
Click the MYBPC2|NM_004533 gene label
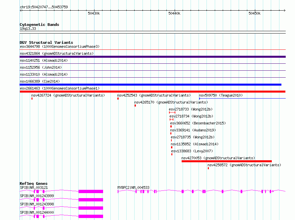tap(133, 187)
